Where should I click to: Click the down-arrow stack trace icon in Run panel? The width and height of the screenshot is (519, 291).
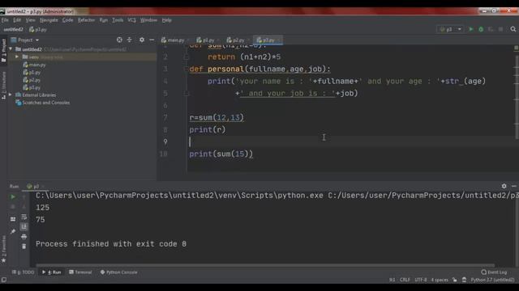pos(24,207)
